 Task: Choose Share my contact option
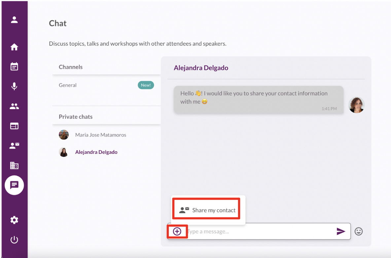click(208, 210)
